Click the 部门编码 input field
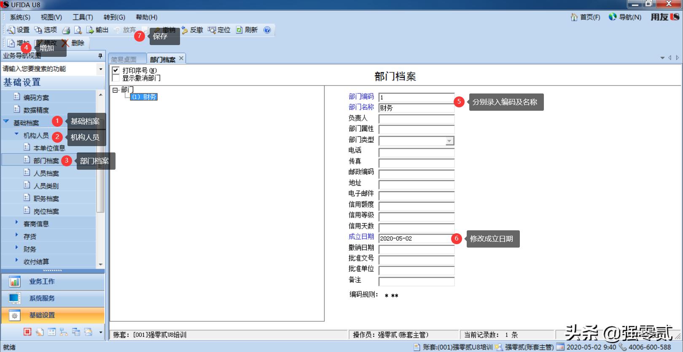Image resolution: width=683 pixels, height=352 pixels. coord(417,97)
